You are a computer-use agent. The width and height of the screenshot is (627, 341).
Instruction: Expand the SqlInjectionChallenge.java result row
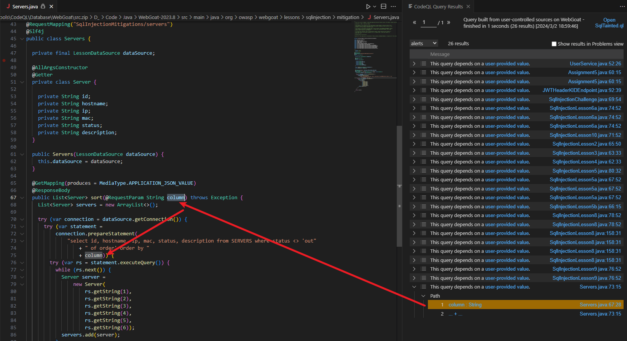[414, 99]
